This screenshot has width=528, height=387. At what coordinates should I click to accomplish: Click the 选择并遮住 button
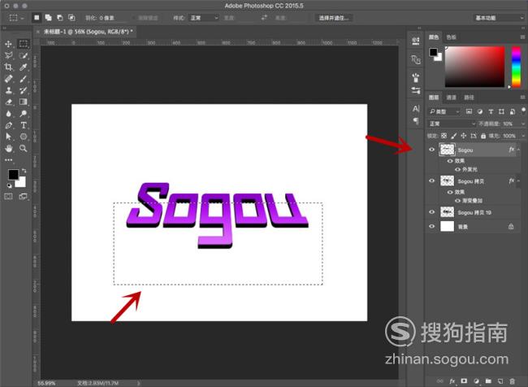click(334, 18)
